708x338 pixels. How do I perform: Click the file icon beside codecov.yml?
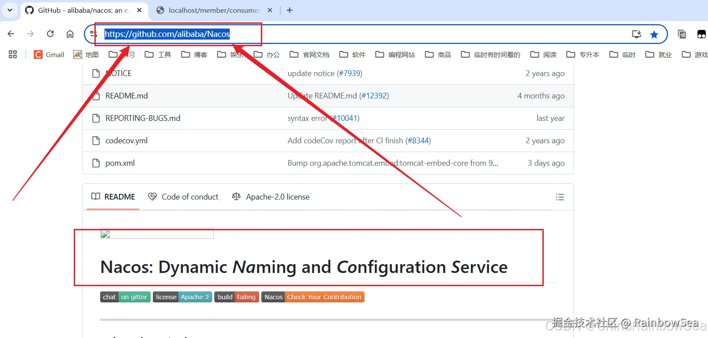[96, 141]
